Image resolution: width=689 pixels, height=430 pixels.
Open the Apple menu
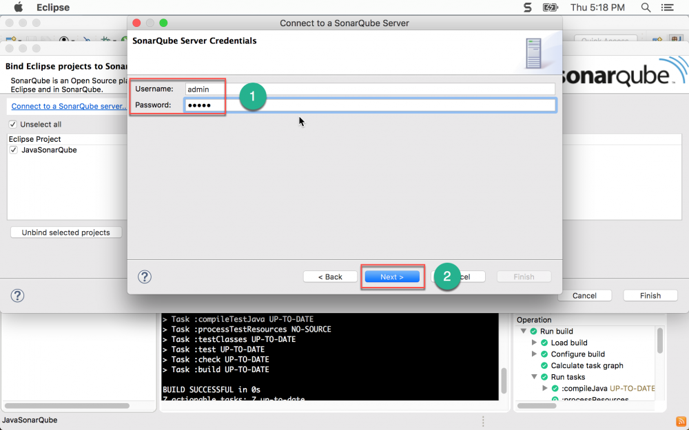pyautogui.click(x=18, y=8)
